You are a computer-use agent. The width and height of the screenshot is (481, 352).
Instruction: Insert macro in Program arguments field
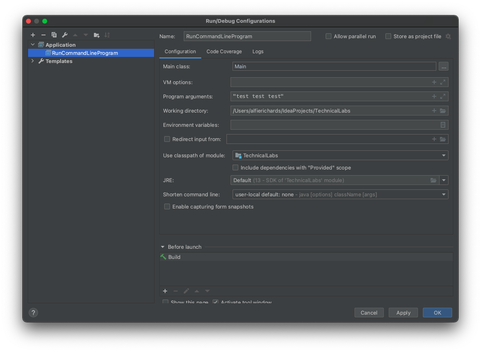(x=434, y=96)
